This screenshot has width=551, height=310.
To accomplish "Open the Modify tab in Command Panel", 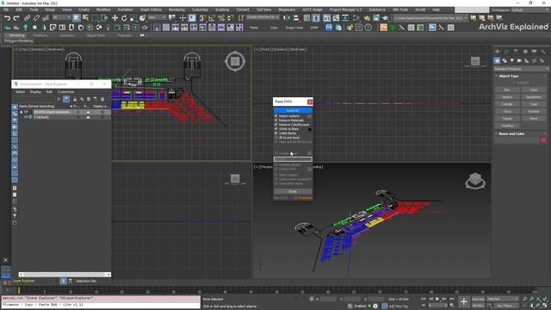I will pyautogui.click(x=506, y=52).
